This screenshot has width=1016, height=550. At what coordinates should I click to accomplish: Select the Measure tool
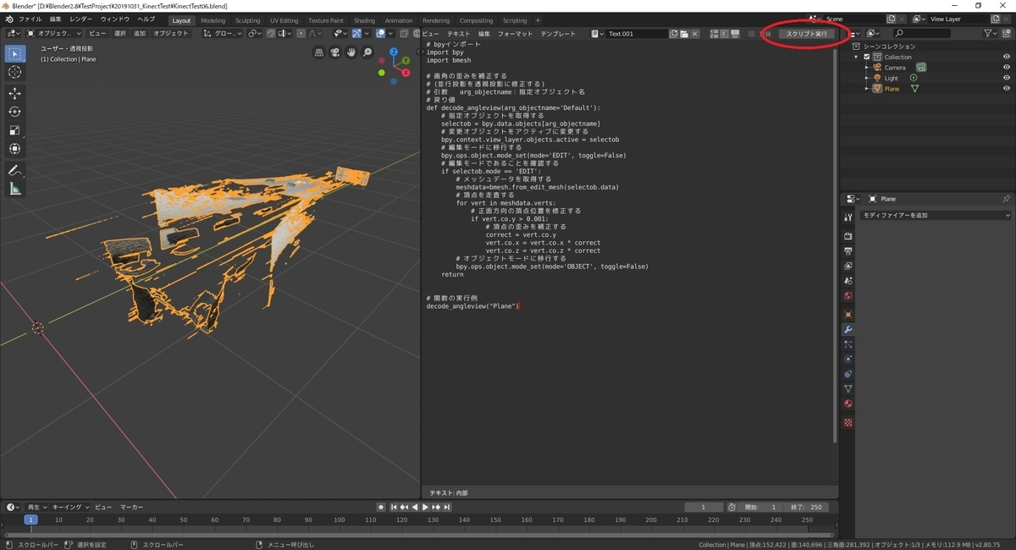point(14,189)
